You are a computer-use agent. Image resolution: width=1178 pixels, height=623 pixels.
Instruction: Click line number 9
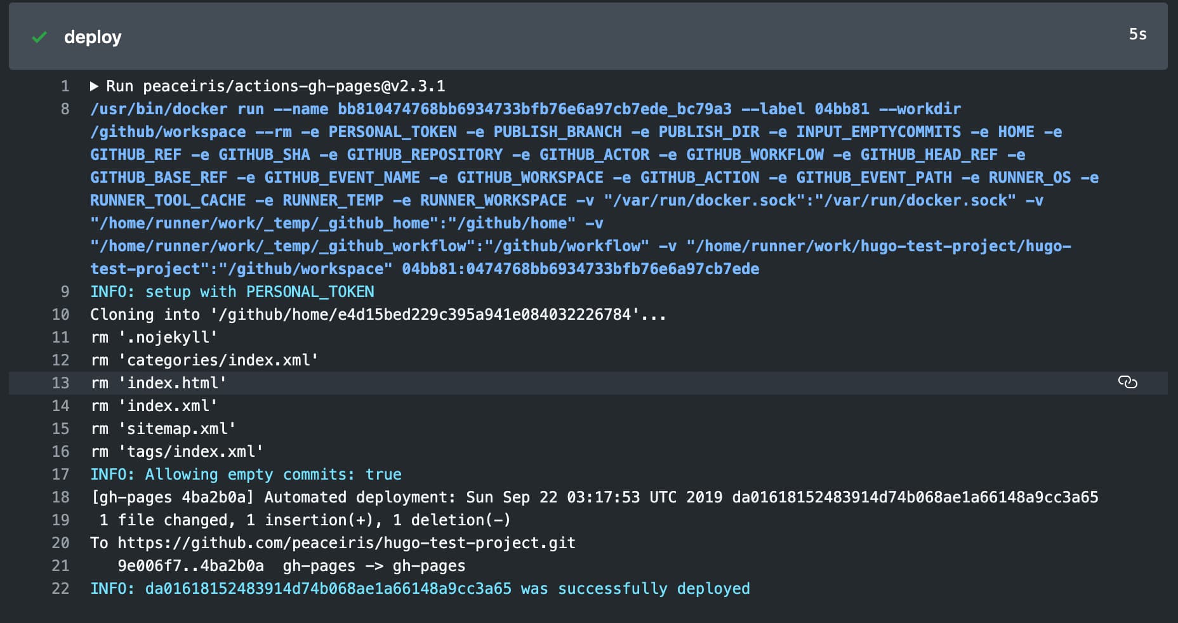[65, 292]
